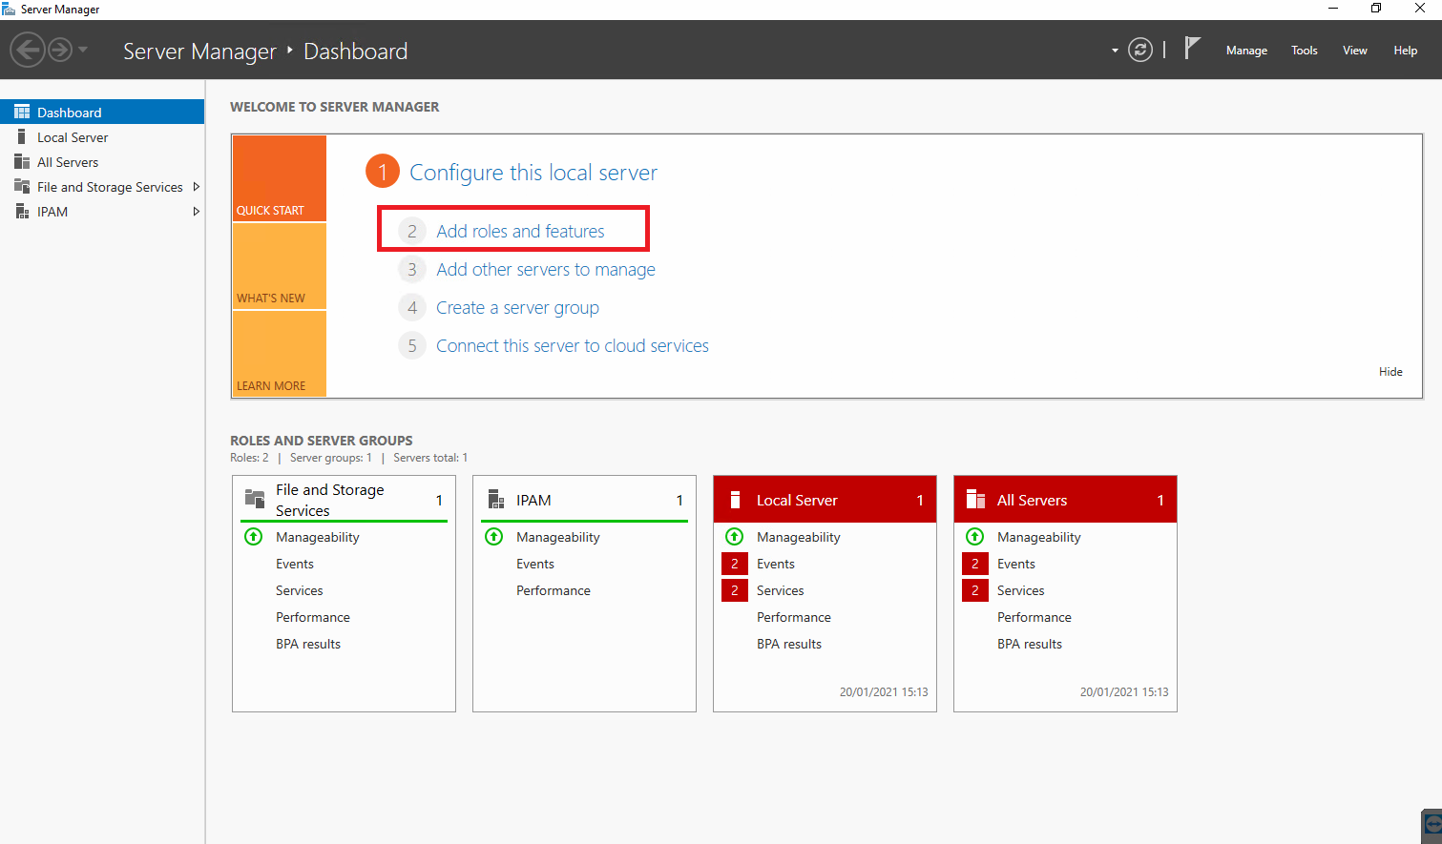This screenshot has width=1442, height=844.
Task: Click the File and Storage Services sidebar icon
Action: coord(22,186)
